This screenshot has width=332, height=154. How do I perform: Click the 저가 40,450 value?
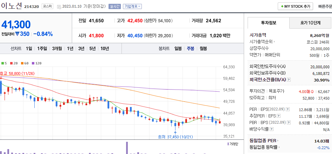point(135,36)
